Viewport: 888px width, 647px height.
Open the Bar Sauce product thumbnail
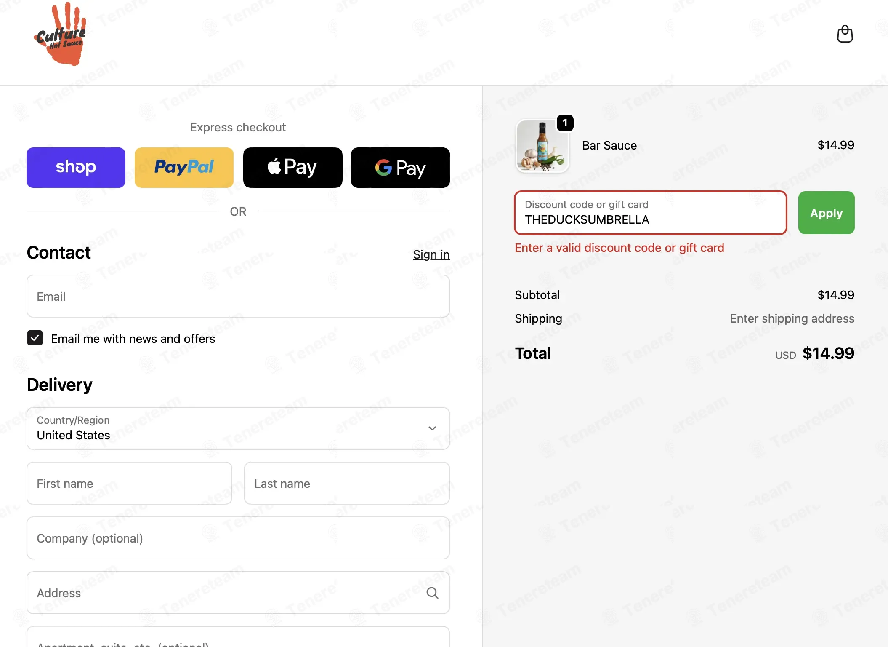[542, 146]
